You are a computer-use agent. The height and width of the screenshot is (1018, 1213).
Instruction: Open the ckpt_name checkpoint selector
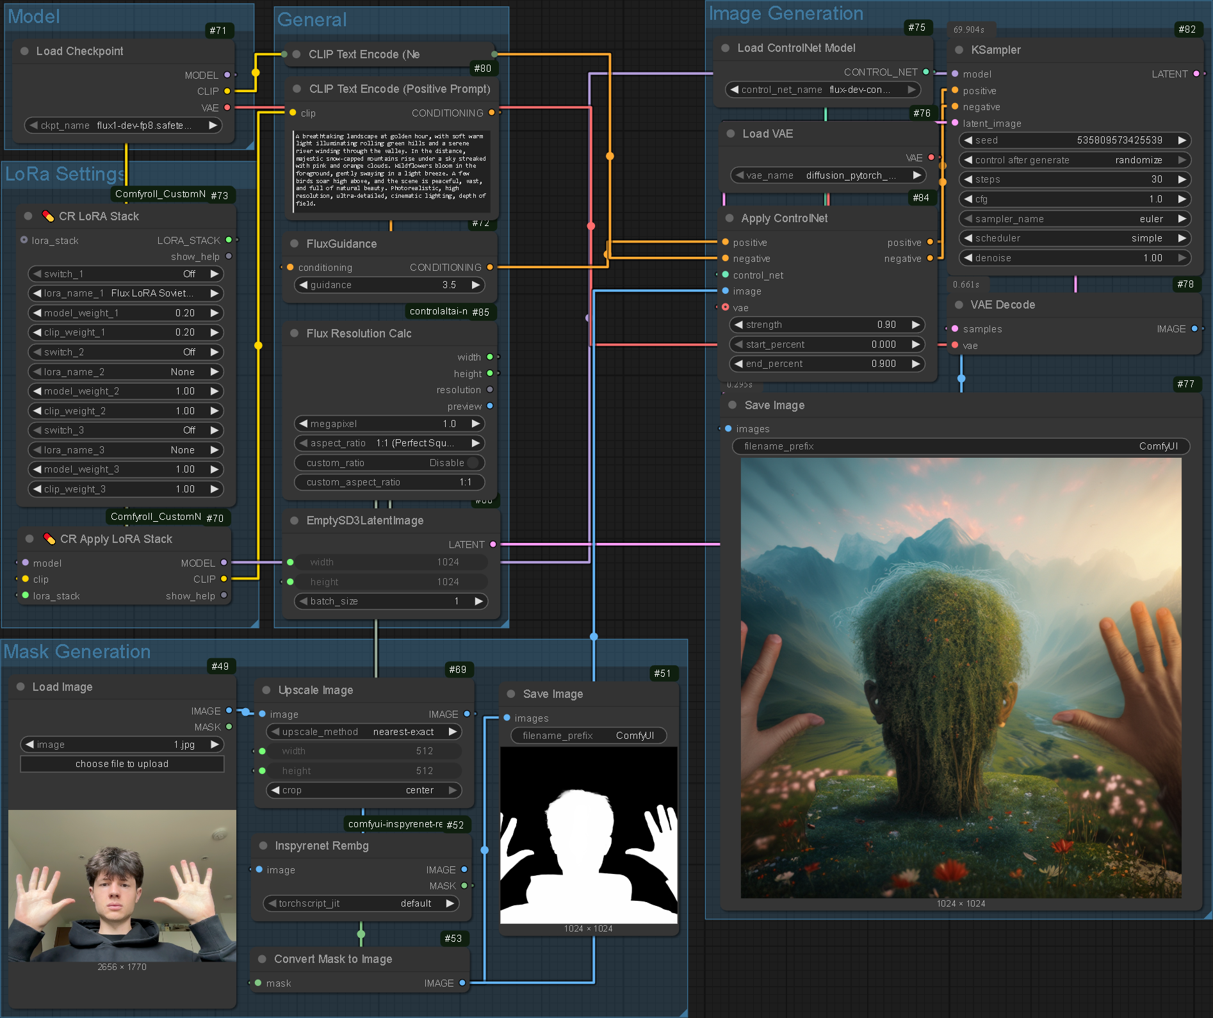tap(124, 125)
